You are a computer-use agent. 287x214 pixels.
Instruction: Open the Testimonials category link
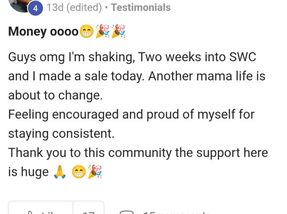pyautogui.click(x=141, y=8)
